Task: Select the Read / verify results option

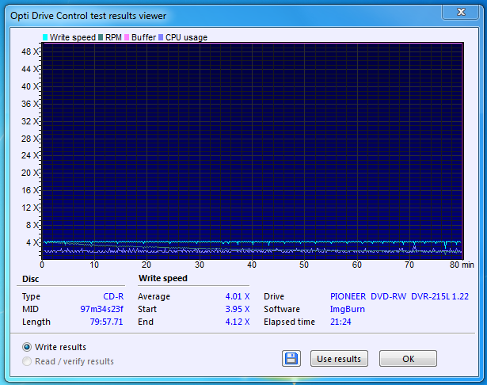Action: [x=27, y=361]
